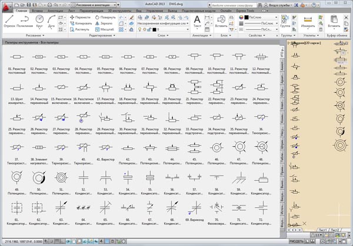353x246 pixels.
Task: Switch to the Вставка ribbon tab
Action: (38, 11)
